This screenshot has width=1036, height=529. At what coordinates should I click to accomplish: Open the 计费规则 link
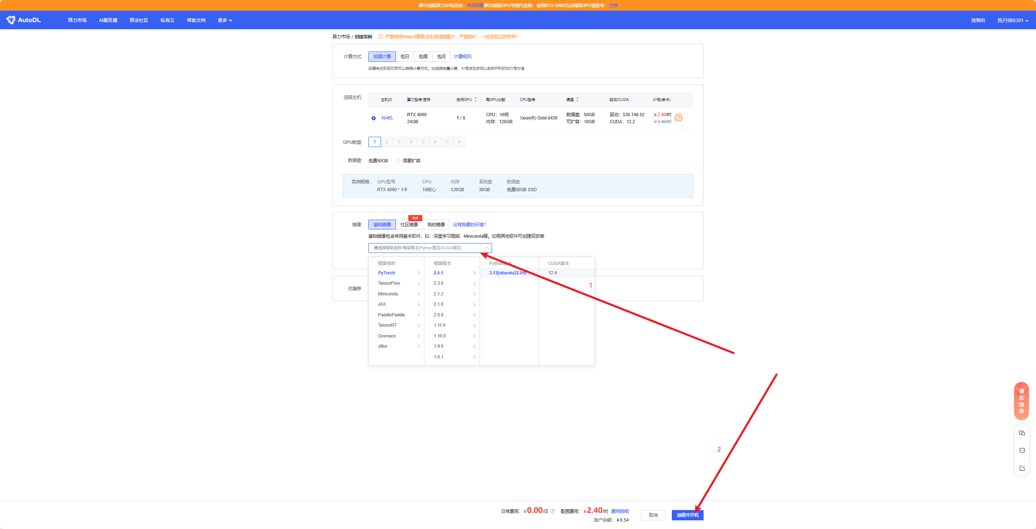(x=463, y=56)
